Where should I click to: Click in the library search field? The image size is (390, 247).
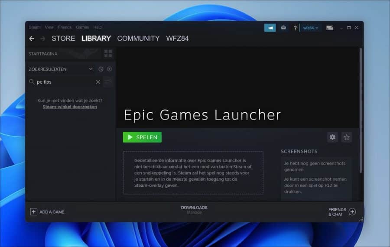(x=65, y=82)
